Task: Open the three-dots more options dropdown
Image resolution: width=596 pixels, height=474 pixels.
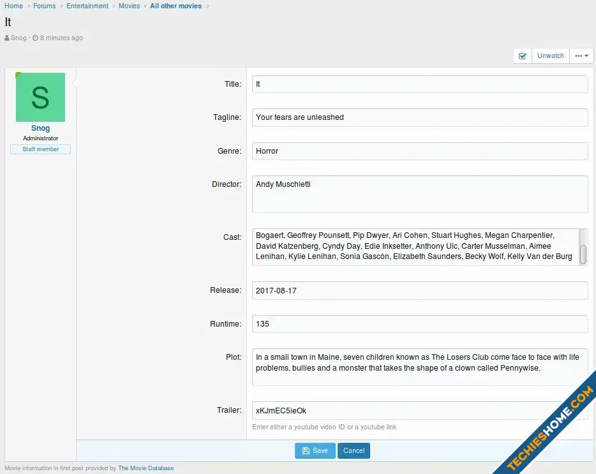Action: coord(581,56)
